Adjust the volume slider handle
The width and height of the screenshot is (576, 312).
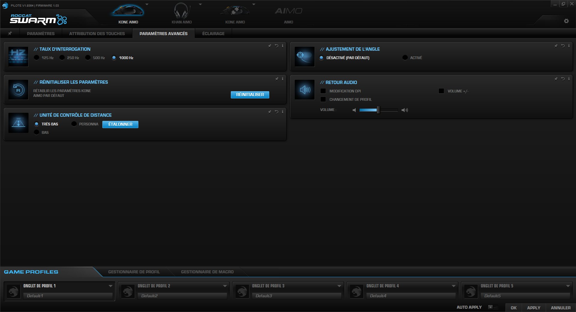378,110
